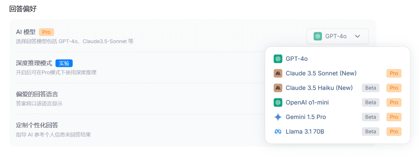The image size is (419, 157).
Task: Click the Meta icon beside Llama 3.1 70B
Action: pos(277,132)
